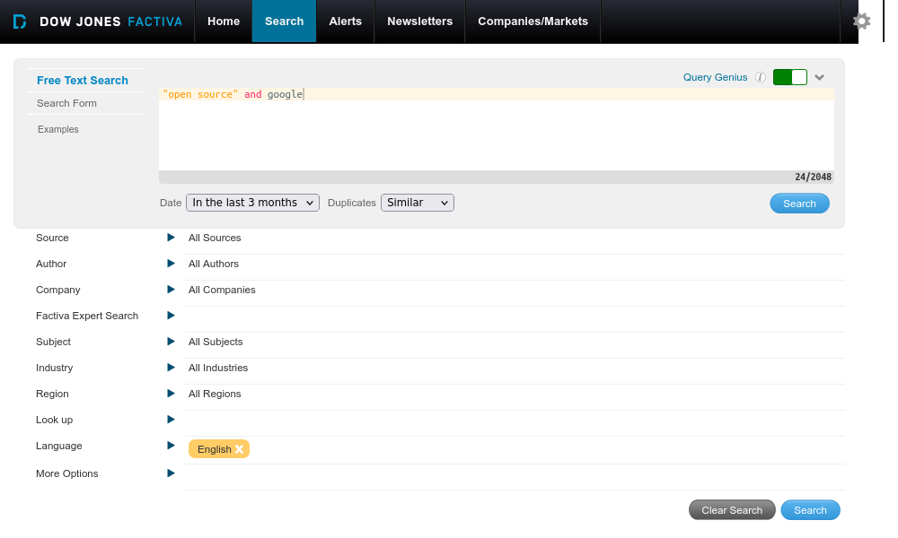Expand the More Options section

point(171,473)
